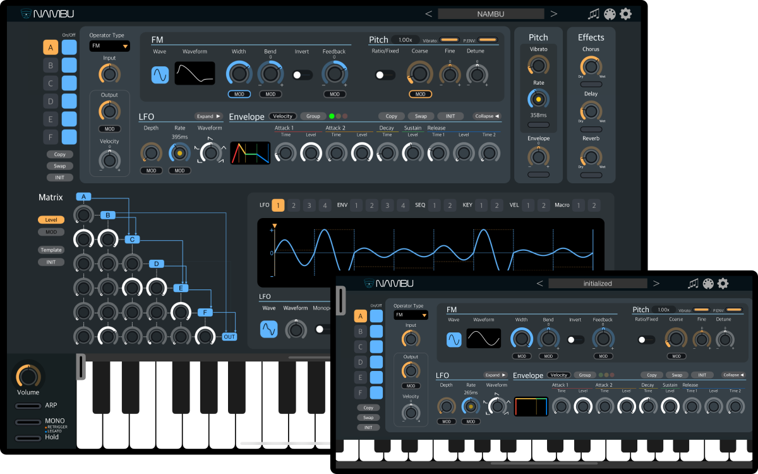This screenshot has width=758, height=474.
Task: Select Matrix node A
Action: [x=85, y=197]
